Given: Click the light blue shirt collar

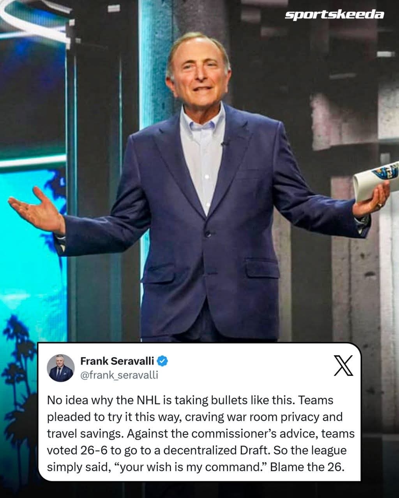Looking at the screenshot, I should pos(203,119).
